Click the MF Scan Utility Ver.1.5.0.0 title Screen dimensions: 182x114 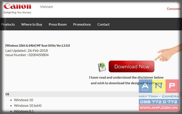pos(38,46)
